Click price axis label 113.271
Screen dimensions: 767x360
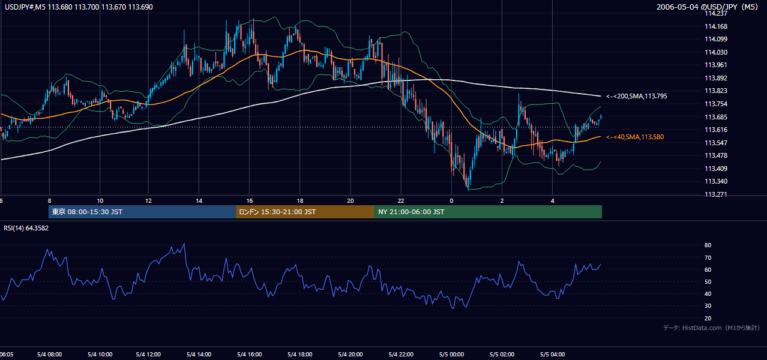(715, 195)
